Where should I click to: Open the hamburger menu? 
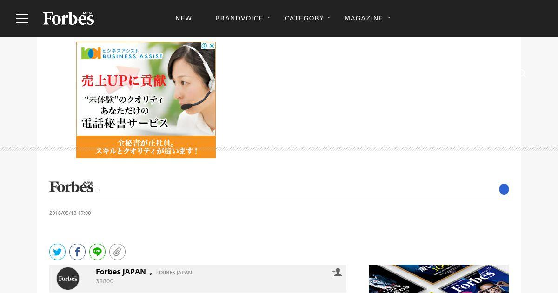[22, 19]
